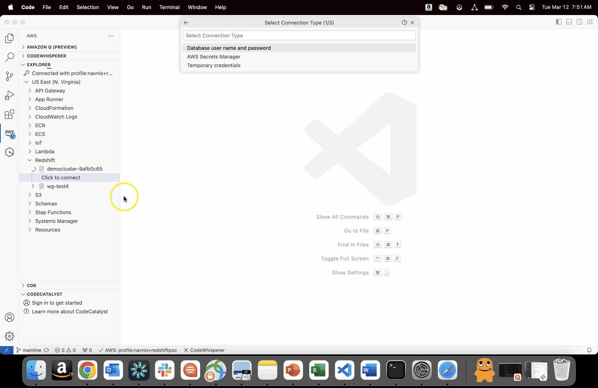Expand the S3 node
598x388 pixels.
click(30, 195)
